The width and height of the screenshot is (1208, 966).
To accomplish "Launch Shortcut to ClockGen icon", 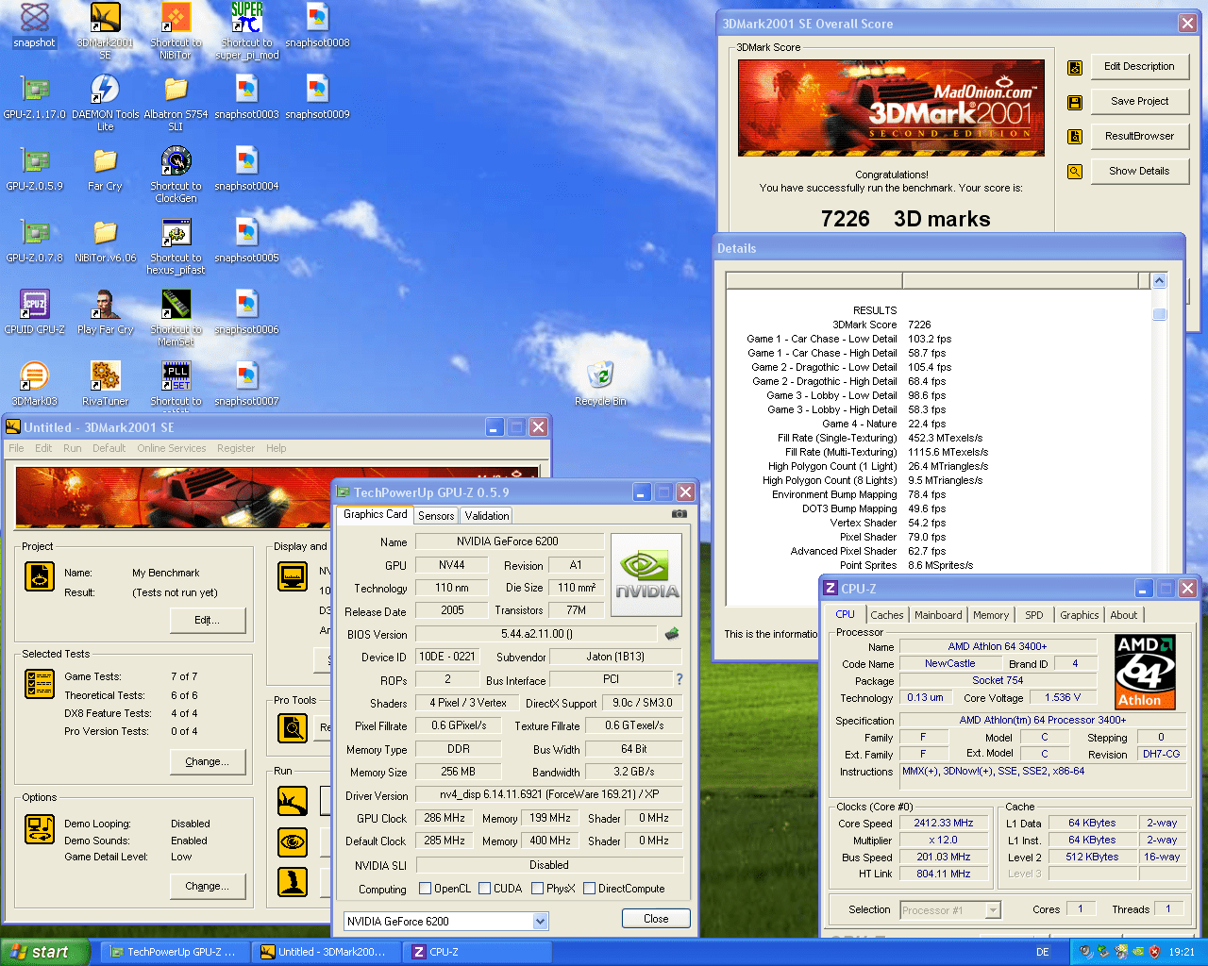I will pos(176,175).
